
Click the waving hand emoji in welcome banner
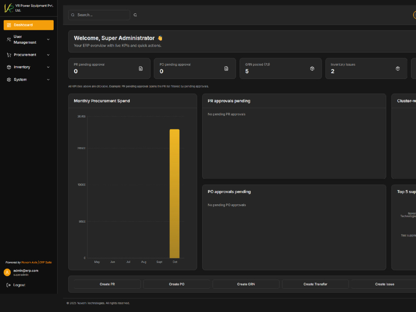tap(160, 38)
